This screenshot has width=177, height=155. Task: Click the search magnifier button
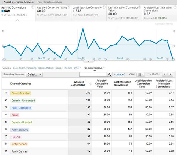point(109,74)
